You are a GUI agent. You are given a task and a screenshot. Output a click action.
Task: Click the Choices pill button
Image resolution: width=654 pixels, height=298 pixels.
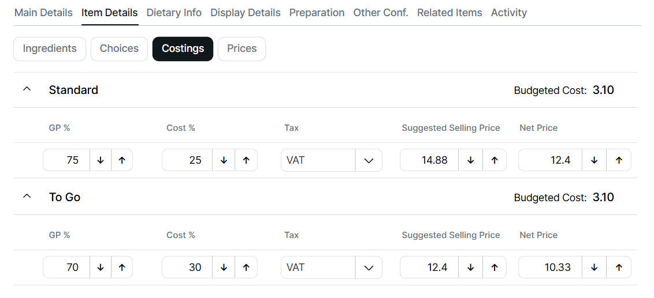(119, 49)
